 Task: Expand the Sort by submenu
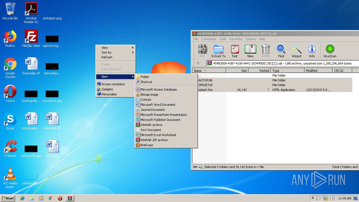[x=116, y=52]
